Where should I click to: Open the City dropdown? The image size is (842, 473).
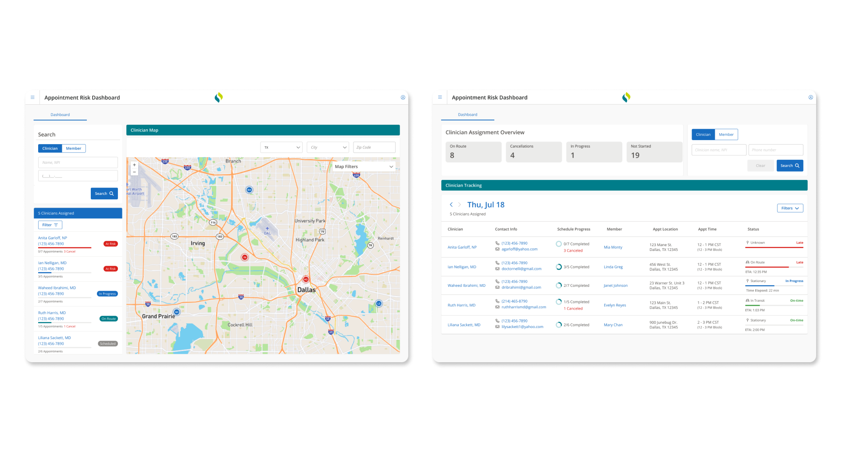328,148
